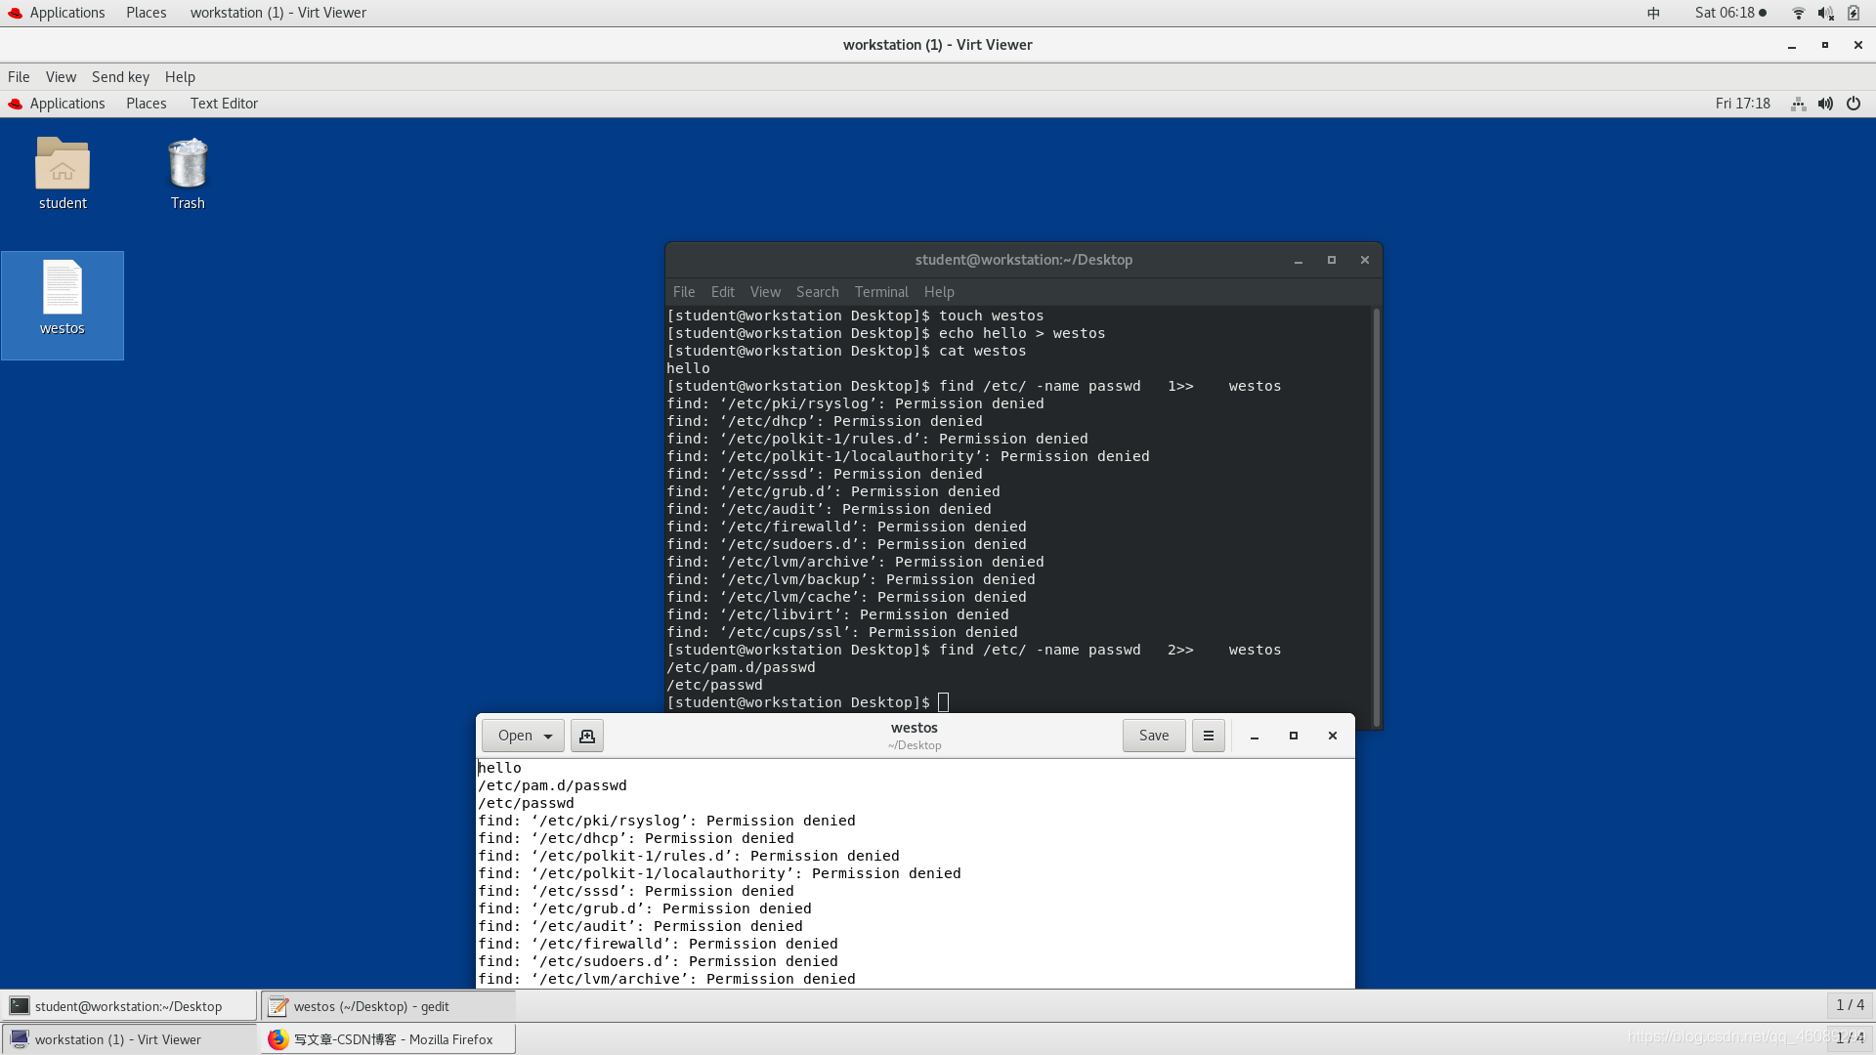
Task: Open the Terminal menu in terminal
Action: pos(881,292)
